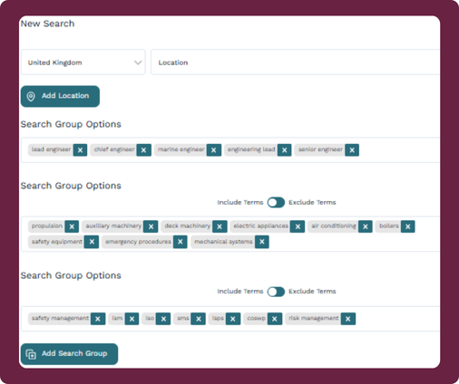The height and width of the screenshot is (384, 459).
Task: Click the Add Search Group button
Action: pos(69,354)
